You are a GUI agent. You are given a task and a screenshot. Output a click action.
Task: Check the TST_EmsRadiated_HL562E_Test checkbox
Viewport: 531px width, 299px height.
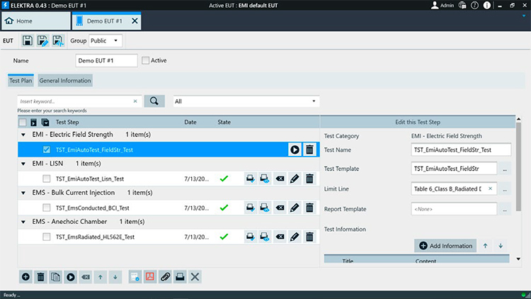(47, 237)
